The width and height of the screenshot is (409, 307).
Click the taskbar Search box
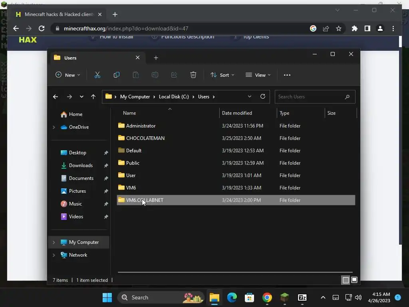[161, 297]
